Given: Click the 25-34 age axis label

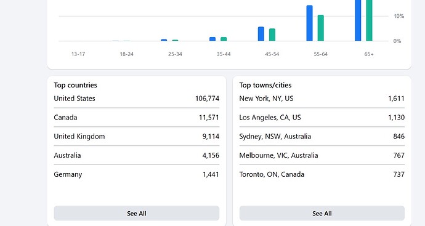Looking at the screenshot, I should (x=175, y=54).
